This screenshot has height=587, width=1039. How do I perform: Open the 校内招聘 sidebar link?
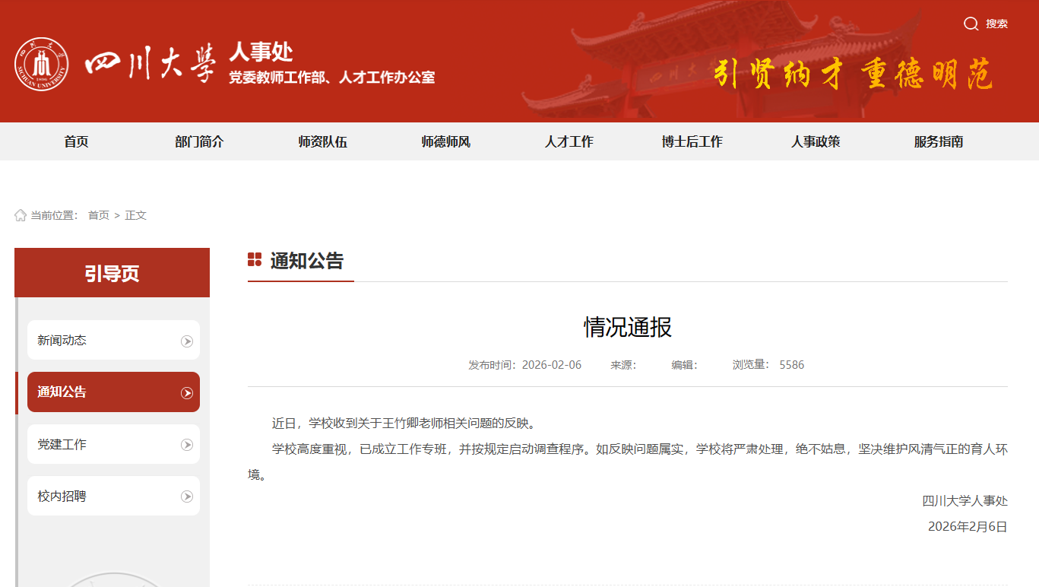[62, 497]
